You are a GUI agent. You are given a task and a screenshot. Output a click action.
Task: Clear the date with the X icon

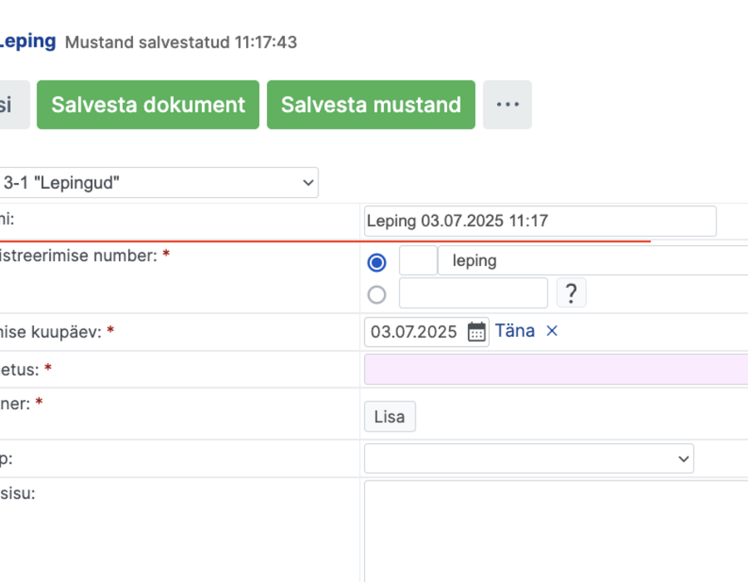tap(552, 331)
